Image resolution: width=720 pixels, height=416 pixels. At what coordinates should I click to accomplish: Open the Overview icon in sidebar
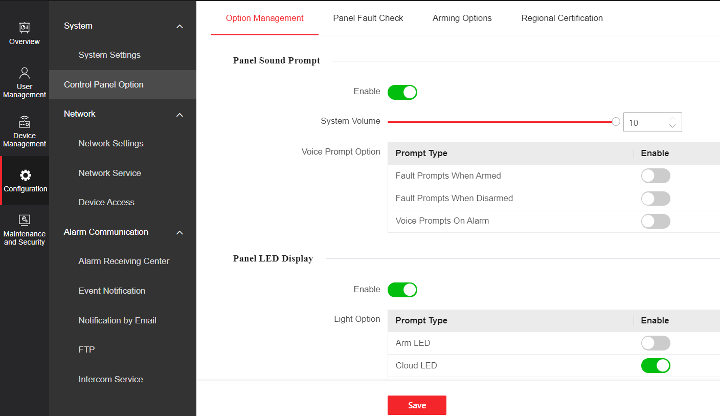(24, 28)
